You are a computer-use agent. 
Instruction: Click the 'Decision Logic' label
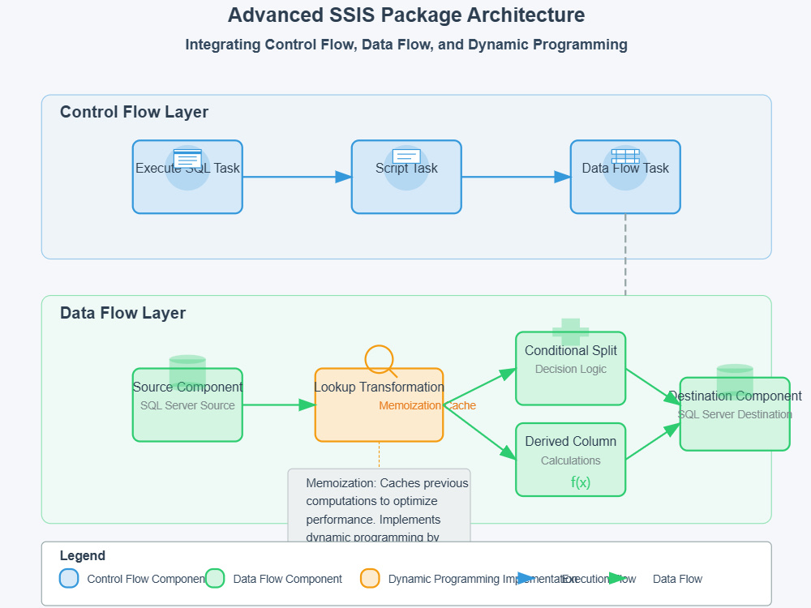pos(570,369)
